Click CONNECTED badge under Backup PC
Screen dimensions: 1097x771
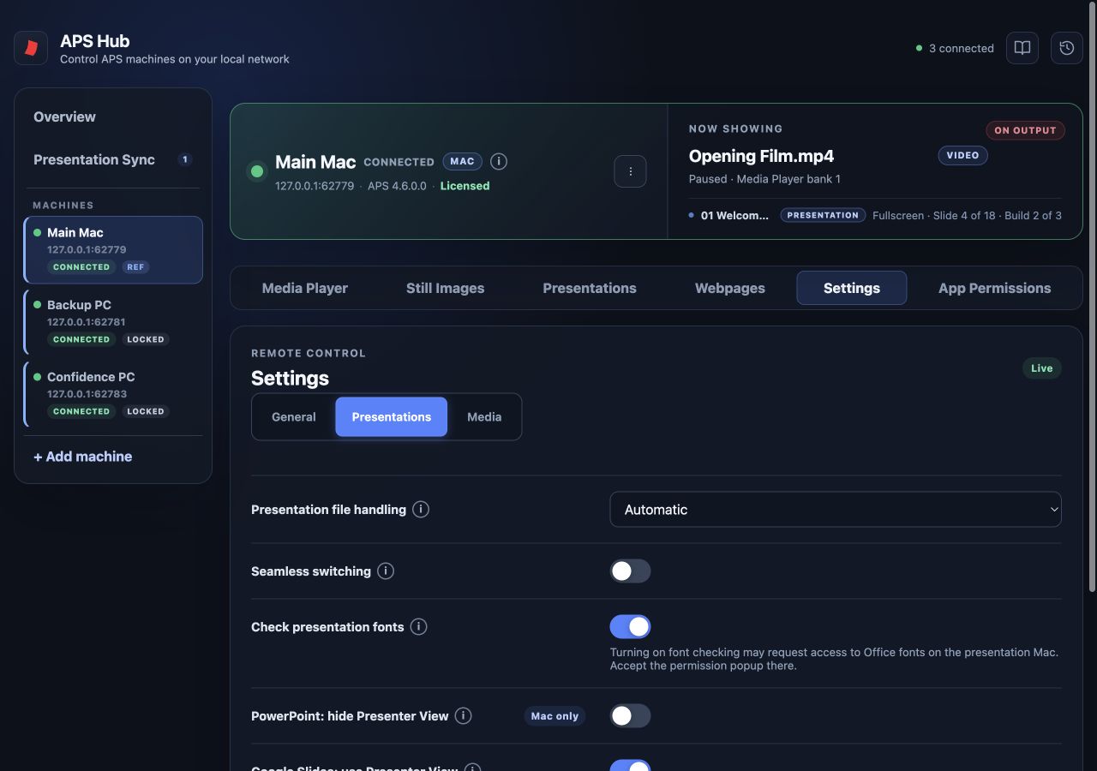click(81, 339)
